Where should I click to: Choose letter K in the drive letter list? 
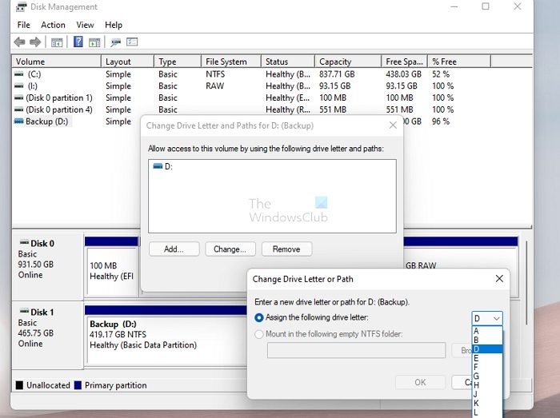coord(487,403)
